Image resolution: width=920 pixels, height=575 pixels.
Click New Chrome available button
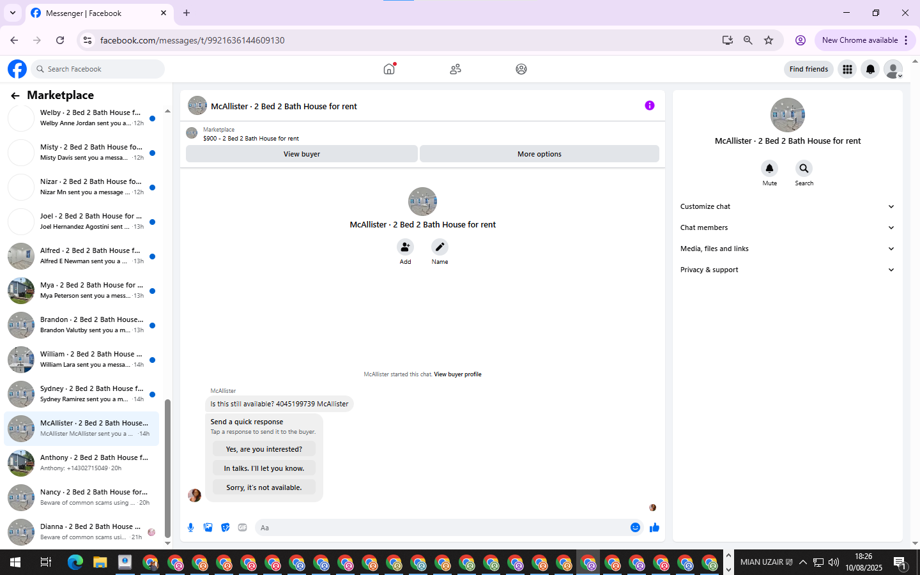(x=865, y=40)
